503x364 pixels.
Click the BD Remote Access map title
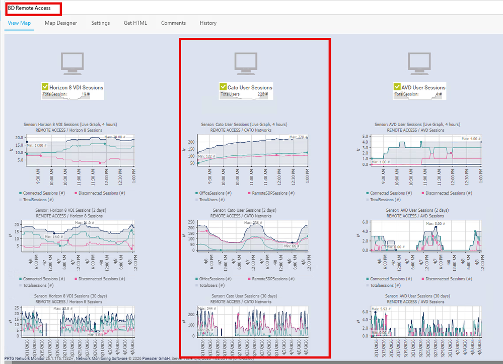click(29, 8)
